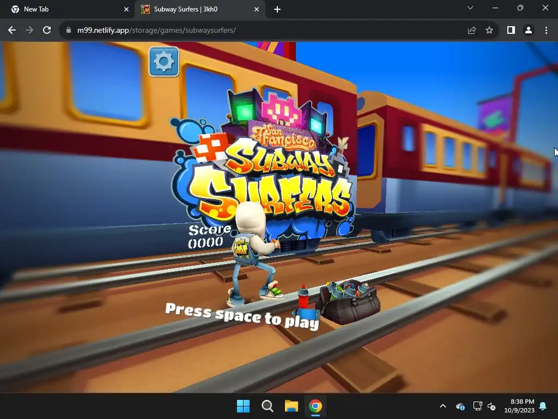Expand the tab search dropdown
Viewport: 558px width, 419px height.
(470, 8)
